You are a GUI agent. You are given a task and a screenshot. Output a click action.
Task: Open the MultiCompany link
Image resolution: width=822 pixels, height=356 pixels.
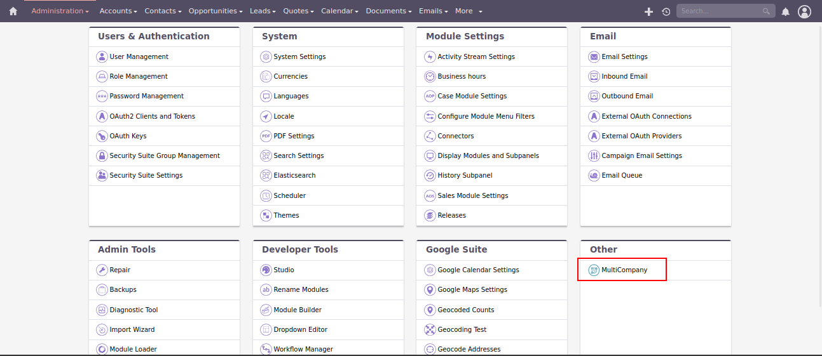(624, 270)
